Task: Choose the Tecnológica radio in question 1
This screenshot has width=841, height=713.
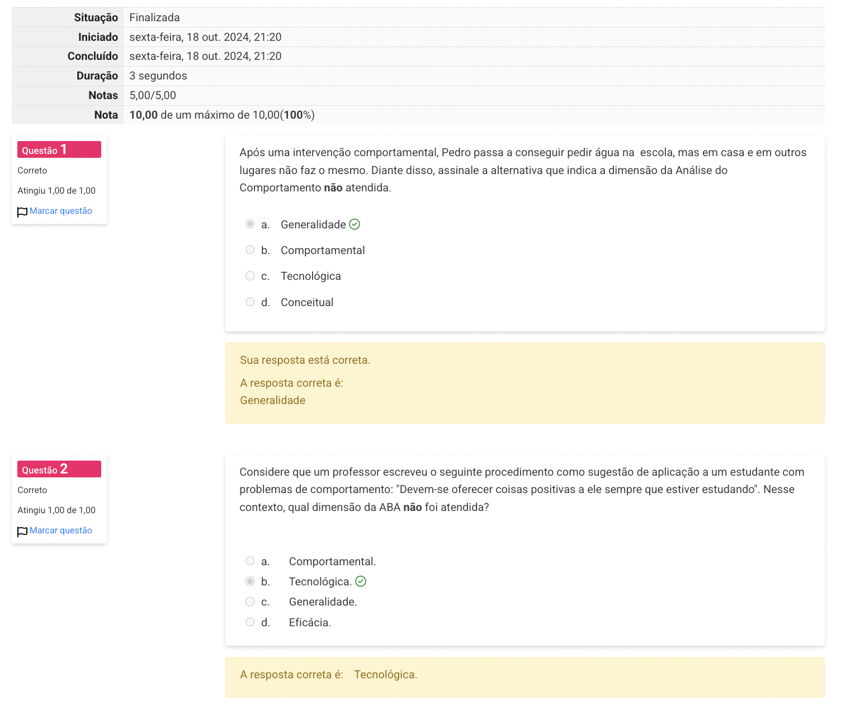Action: point(250,275)
